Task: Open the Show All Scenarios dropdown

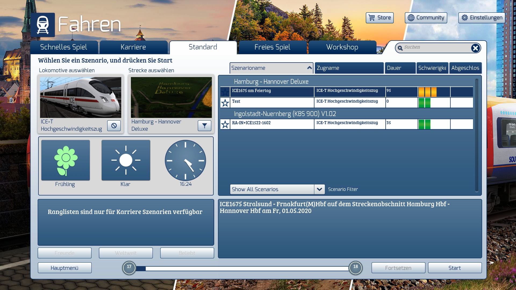Action: click(319, 189)
